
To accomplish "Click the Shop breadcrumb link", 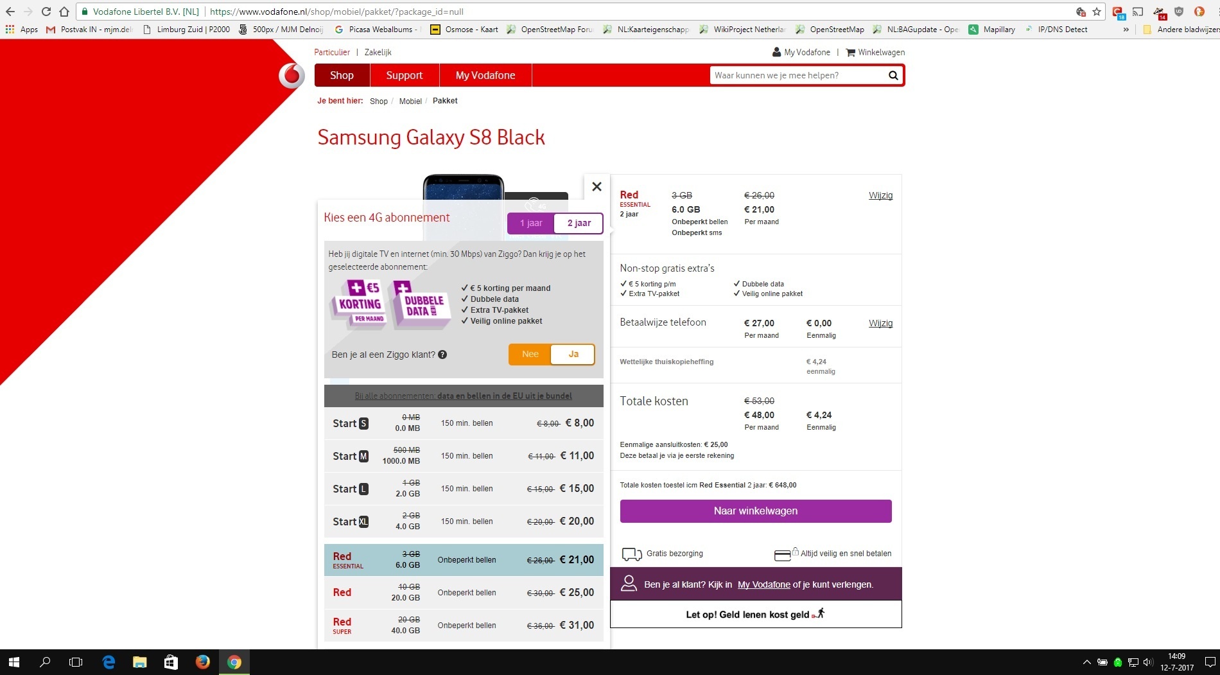I will click(x=379, y=101).
